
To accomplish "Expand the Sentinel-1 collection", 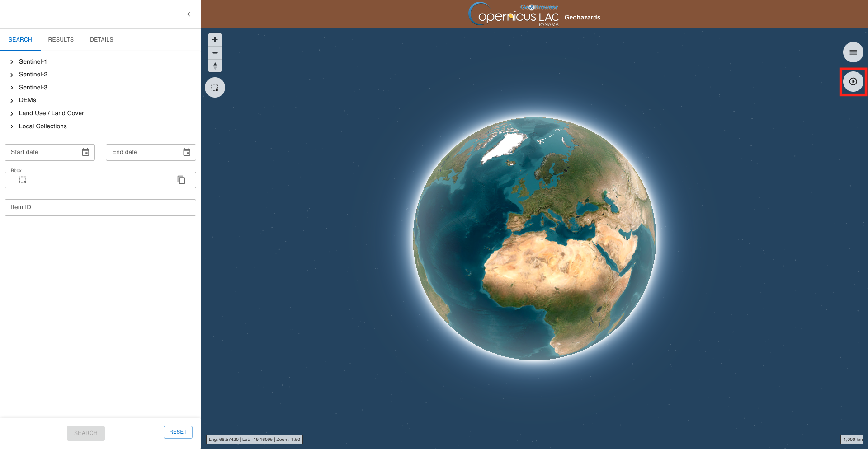I will (12, 62).
